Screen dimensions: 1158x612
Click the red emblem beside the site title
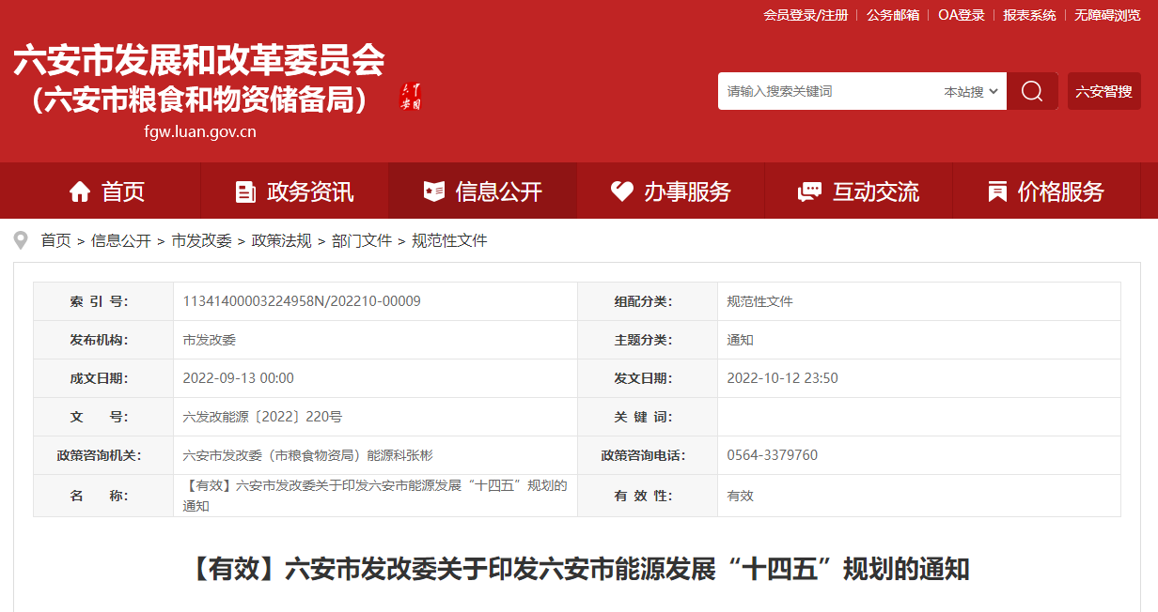coord(413,94)
